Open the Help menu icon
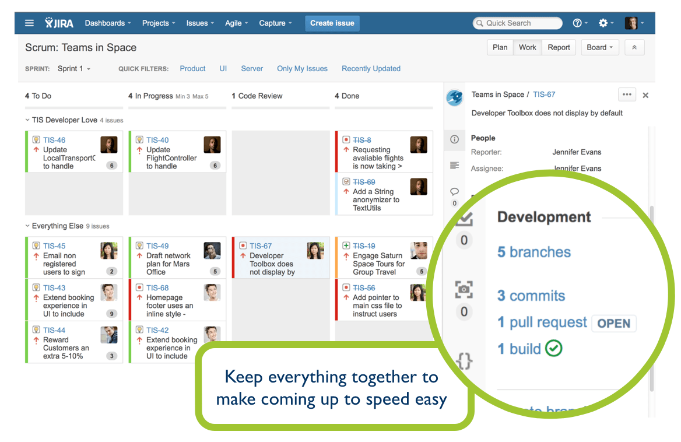The image size is (681, 442). (578, 23)
